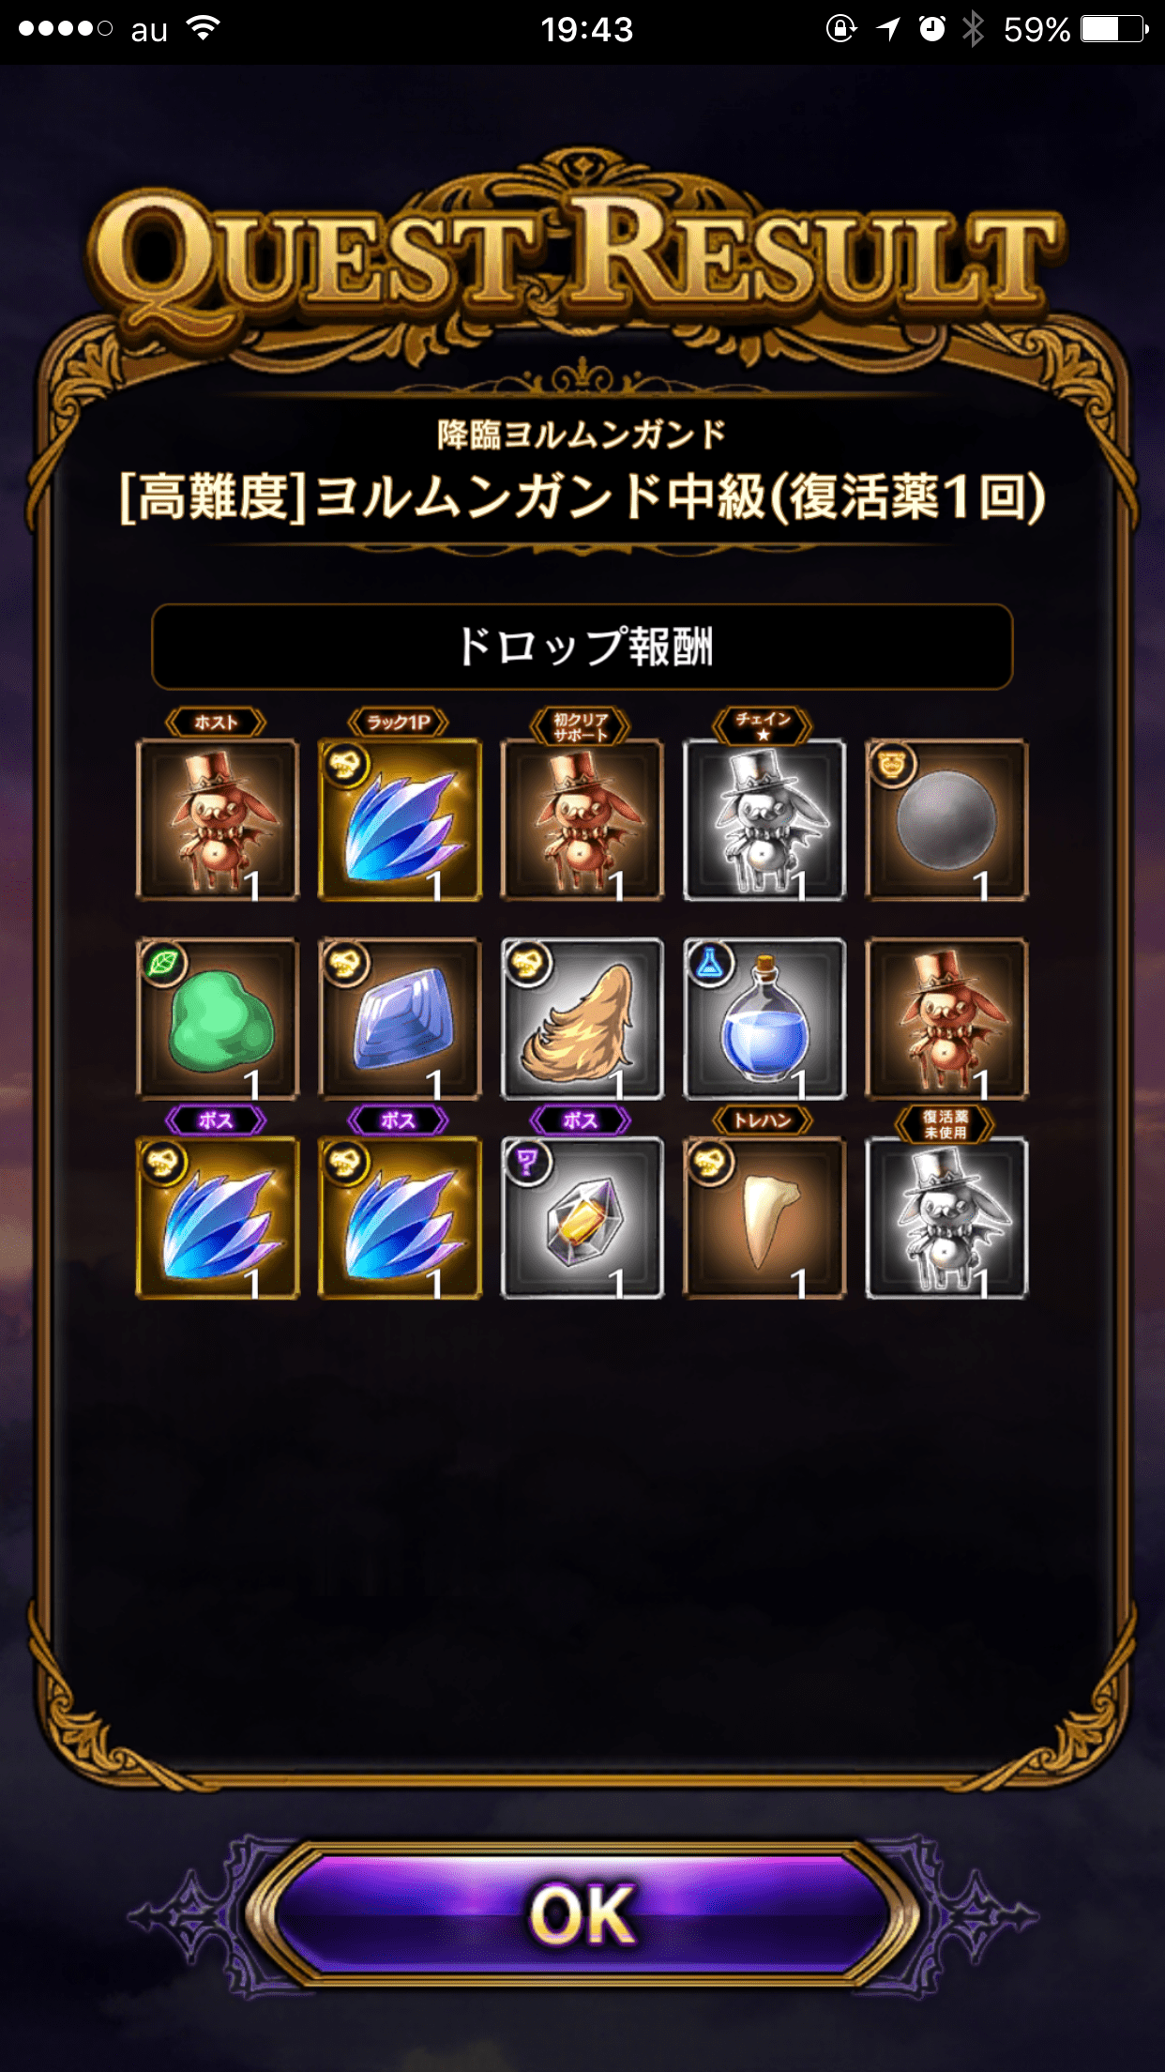Viewport: 1165px width, 2072px height.
Task: Tap the トレハン white fang drop item
Action: coord(764,1217)
